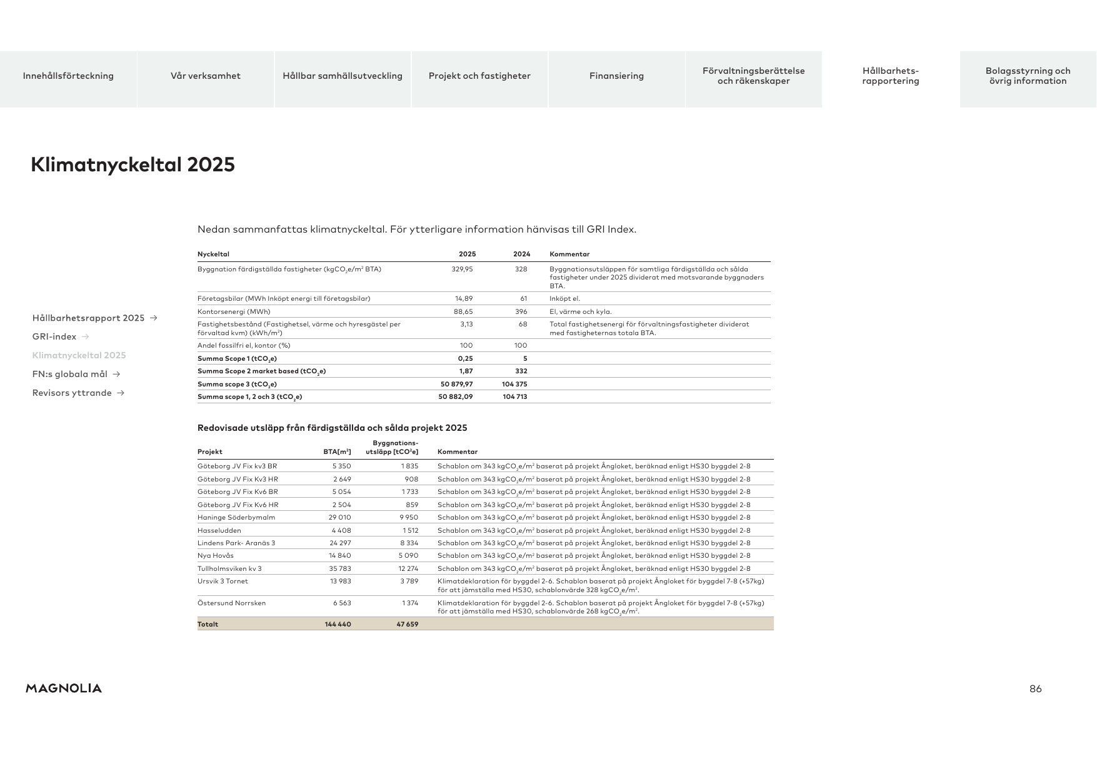Screen dimensions: 1097x776
Task: Open the Revisors yttrande link
Action: tap(72, 393)
